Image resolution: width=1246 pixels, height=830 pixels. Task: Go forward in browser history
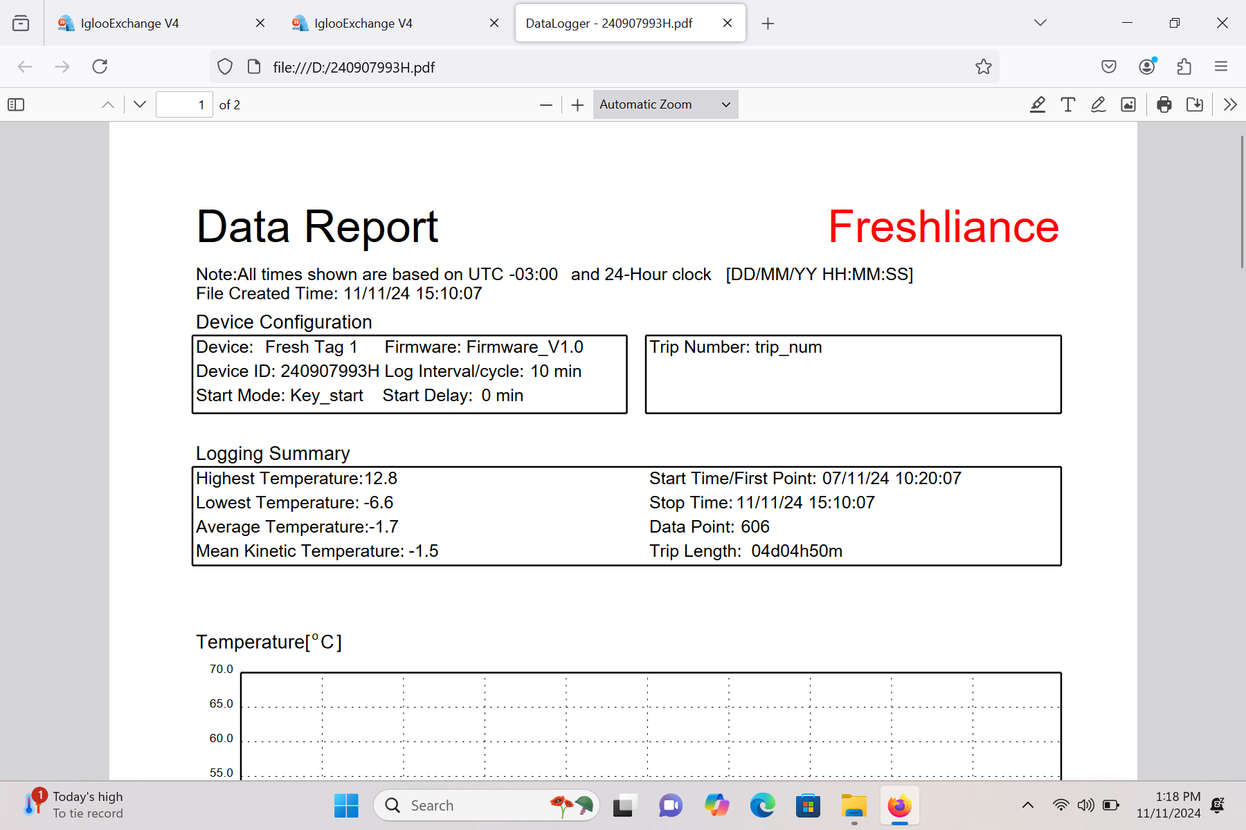click(x=62, y=66)
